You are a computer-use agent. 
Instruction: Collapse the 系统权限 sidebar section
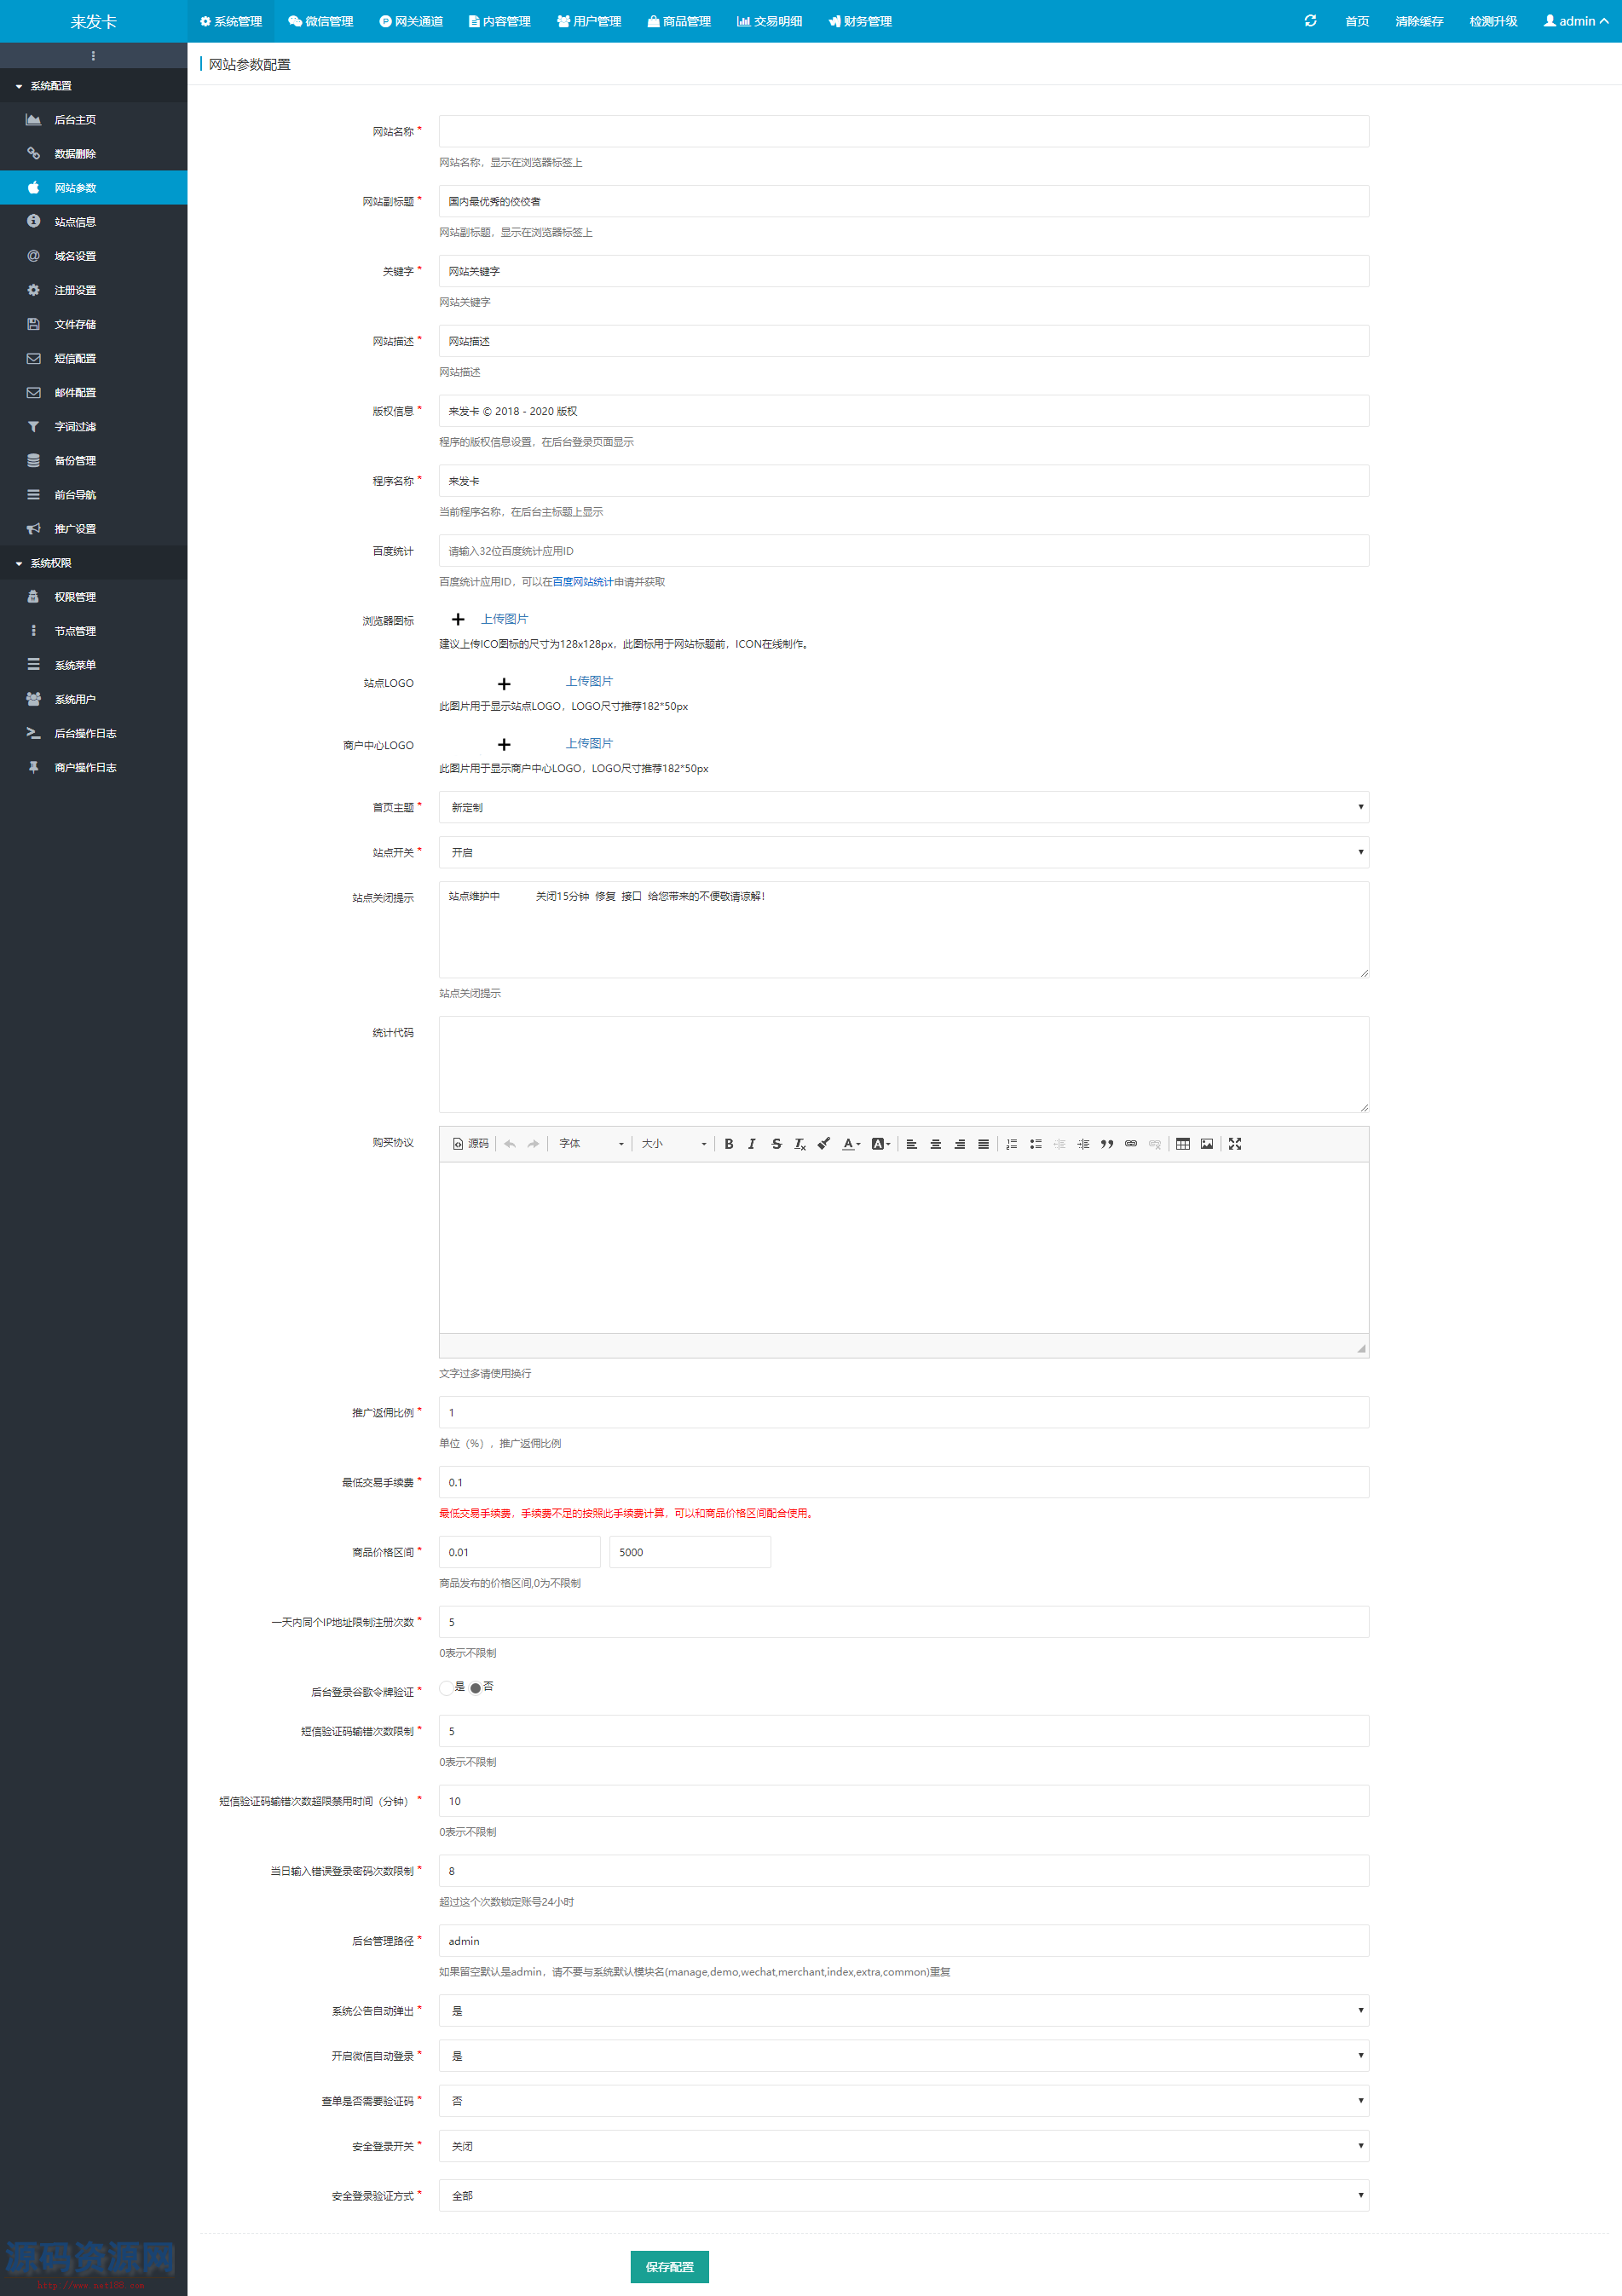coord(93,563)
